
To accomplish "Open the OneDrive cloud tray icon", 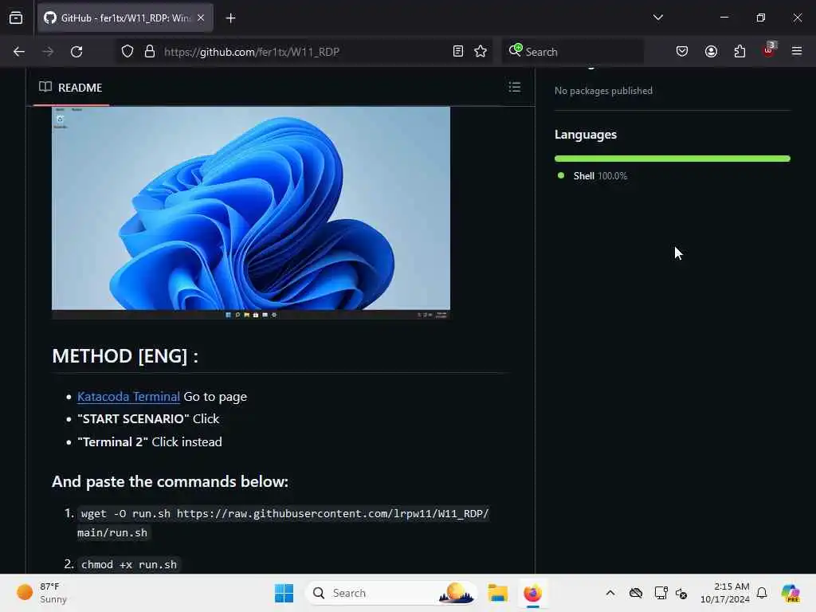I will 636,593.
